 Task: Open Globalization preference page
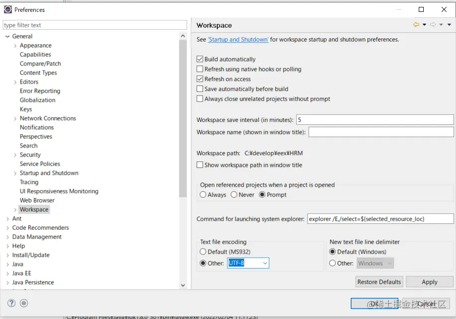coord(38,100)
